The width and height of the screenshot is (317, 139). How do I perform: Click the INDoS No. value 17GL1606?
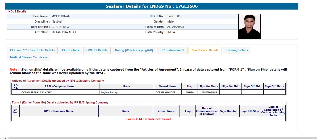(174, 16)
